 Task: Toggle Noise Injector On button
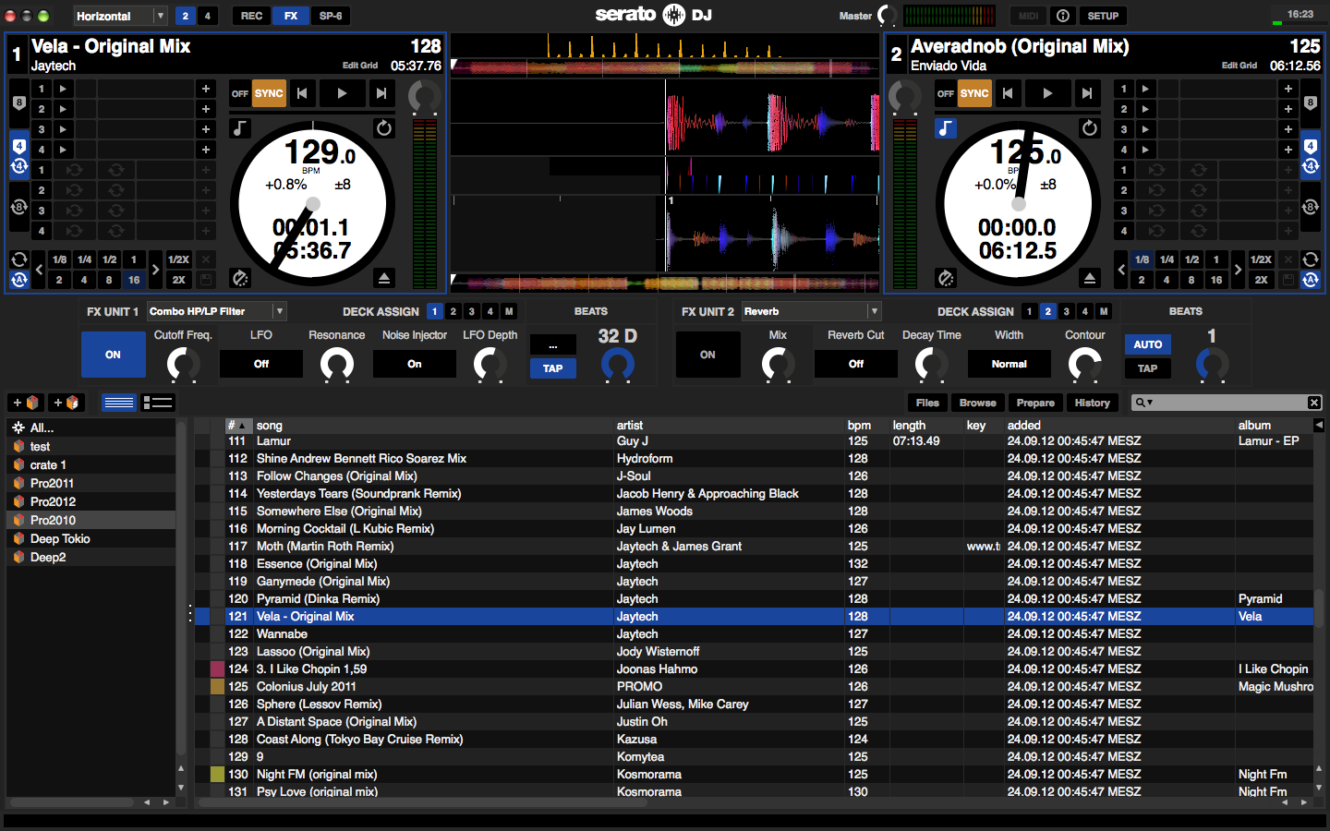[x=415, y=364]
